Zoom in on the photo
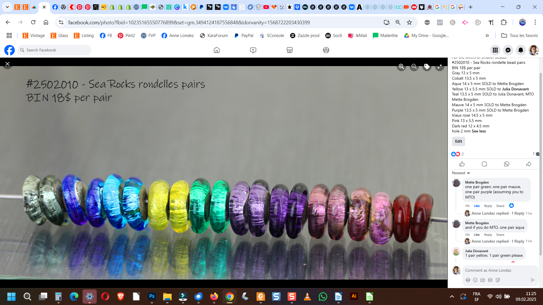The height and width of the screenshot is (305, 543). [x=401, y=67]
